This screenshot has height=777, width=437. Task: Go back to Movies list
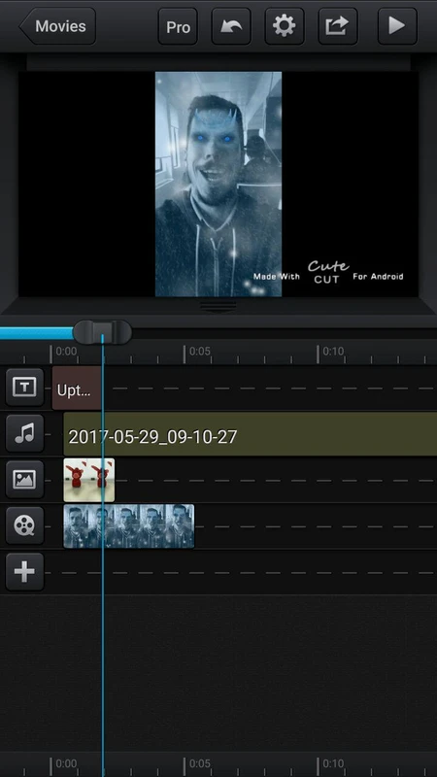coord(57,26)
